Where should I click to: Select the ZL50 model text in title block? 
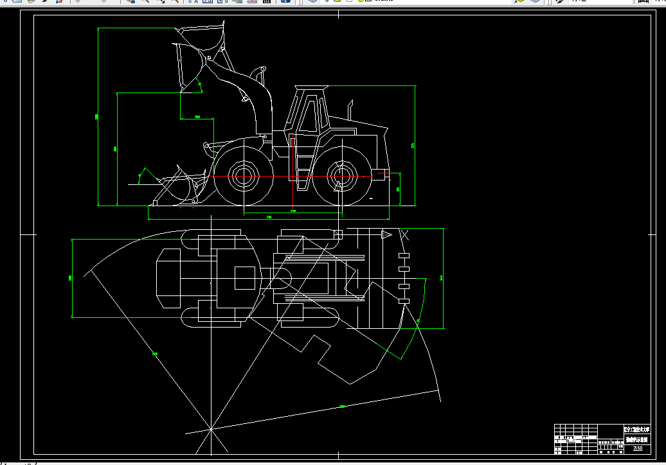pos(638,448)
